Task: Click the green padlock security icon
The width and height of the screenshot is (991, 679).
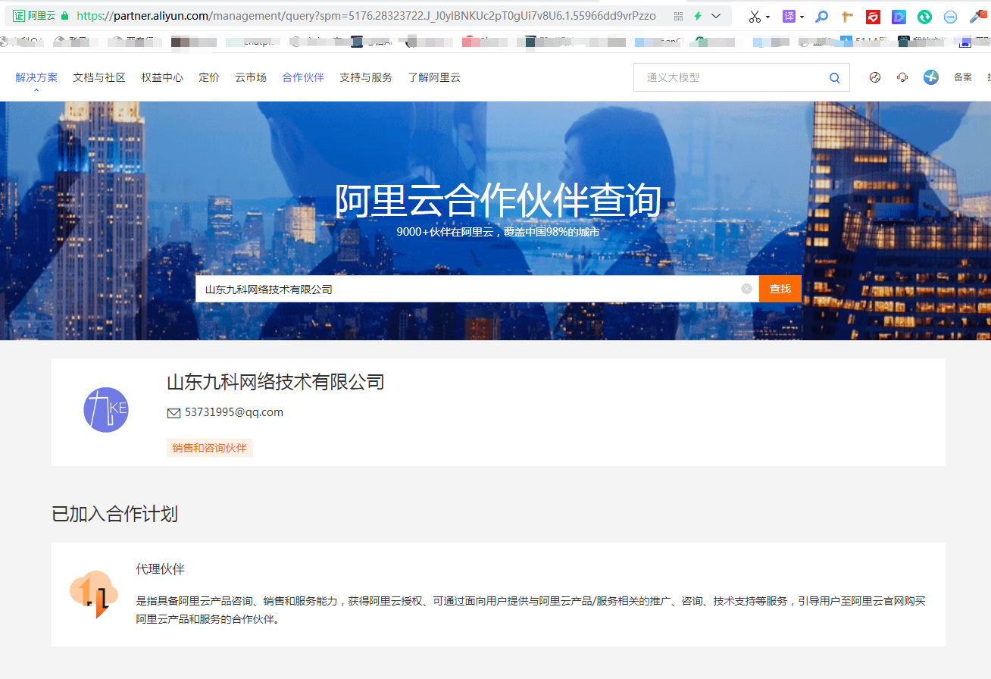Action: click(x=65, y=16)
